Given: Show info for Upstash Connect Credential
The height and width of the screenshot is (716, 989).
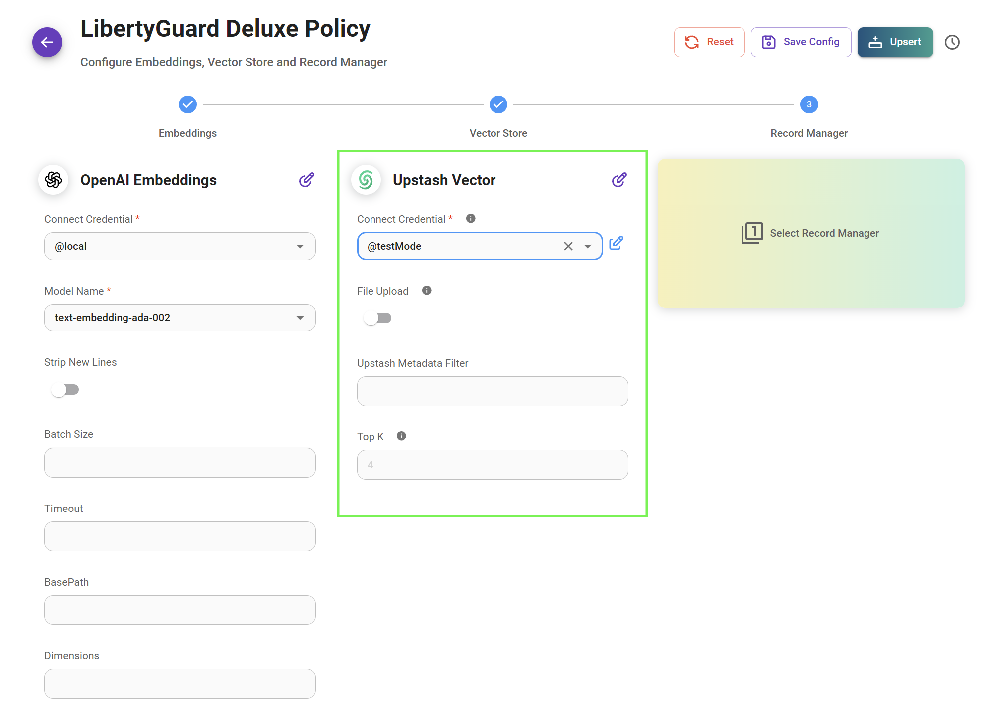Looking at the screenshot, I should (470, 219).
